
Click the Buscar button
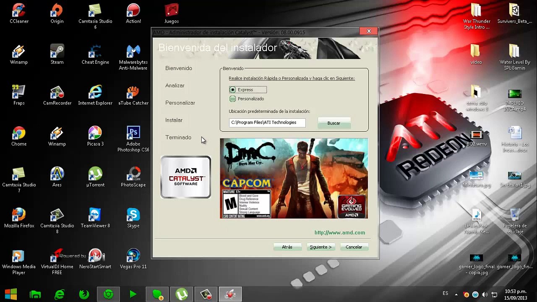[x=334, y=123]
